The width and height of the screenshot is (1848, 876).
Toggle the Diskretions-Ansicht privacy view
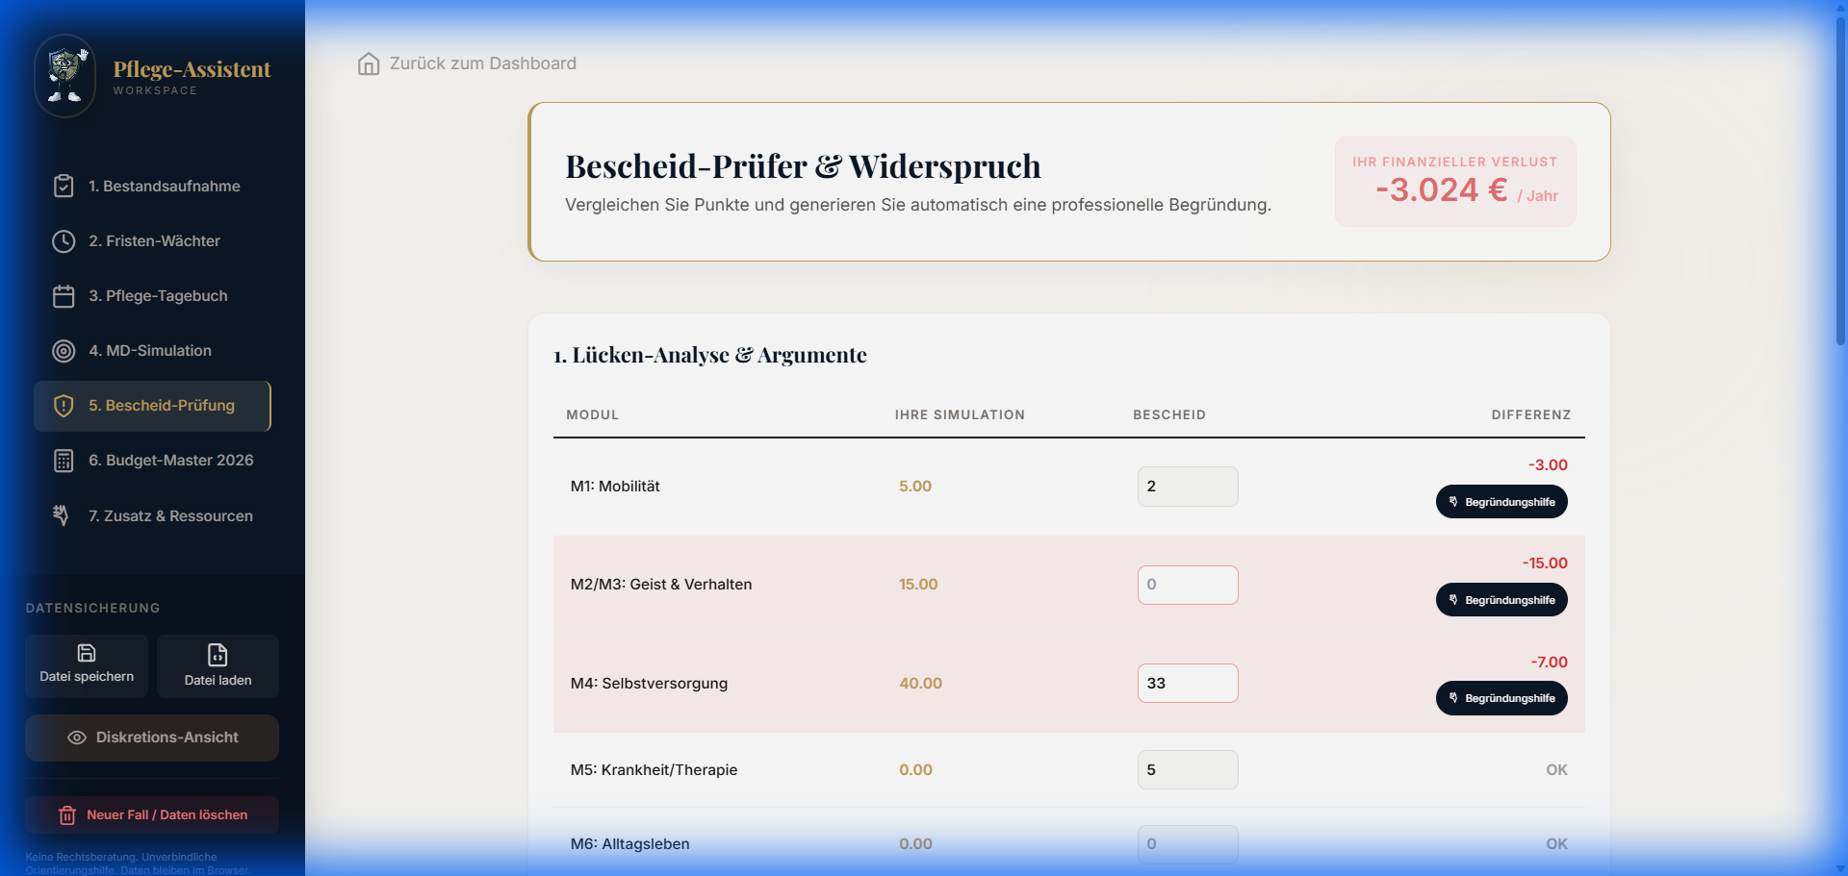152,738
